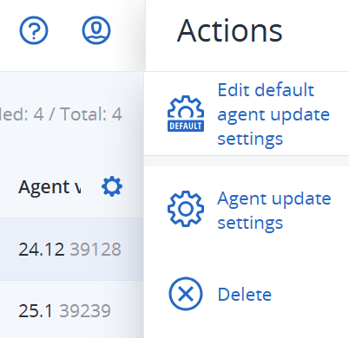Image resolution: width=349 pixels, height=338 pixels.
Task: Click the Total: 4 counter text
Action: [91, 114]
